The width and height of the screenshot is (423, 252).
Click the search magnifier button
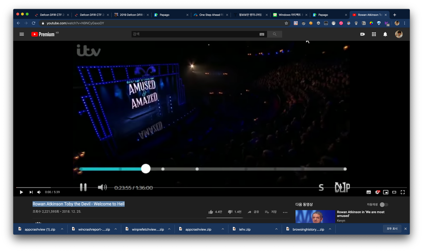click(274, 34)
